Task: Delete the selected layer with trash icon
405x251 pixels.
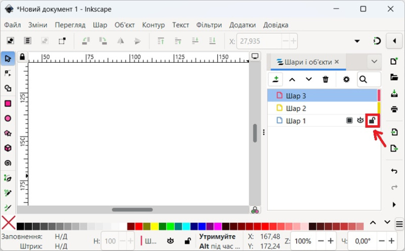Action: coord(326,79)
